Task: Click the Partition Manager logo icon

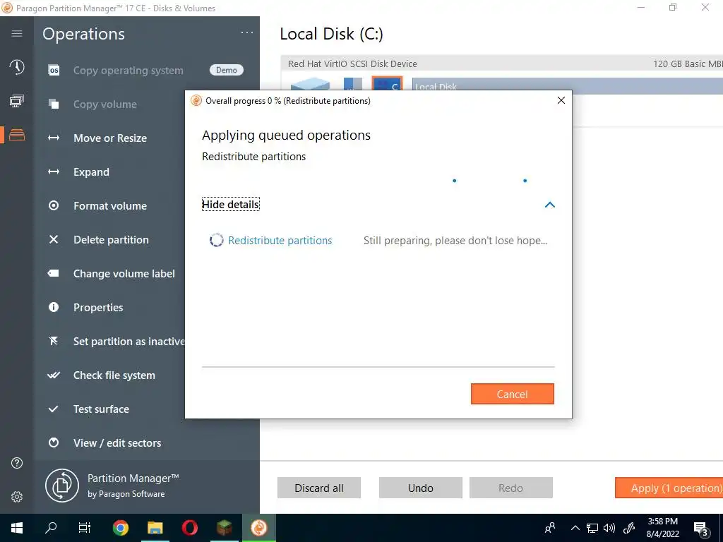Action: (x=62, y=486)
